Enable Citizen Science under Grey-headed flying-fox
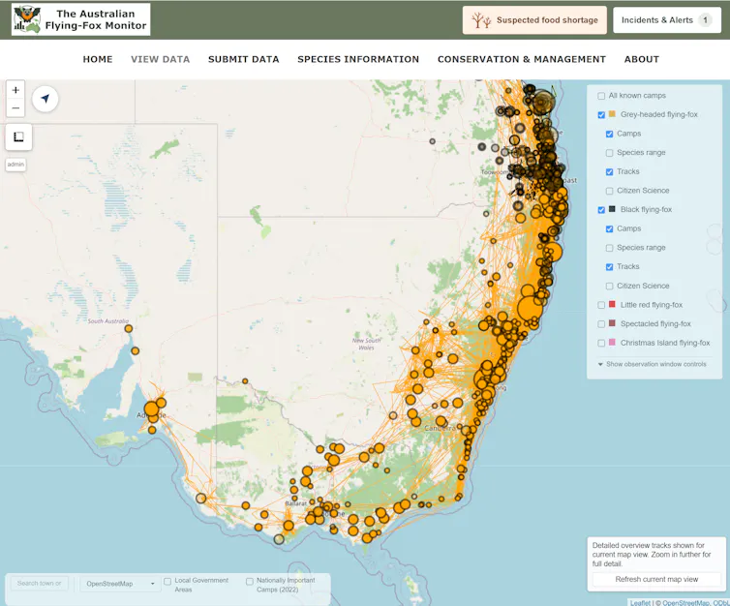This screenshot has width=730, height=606. [609, 191]
